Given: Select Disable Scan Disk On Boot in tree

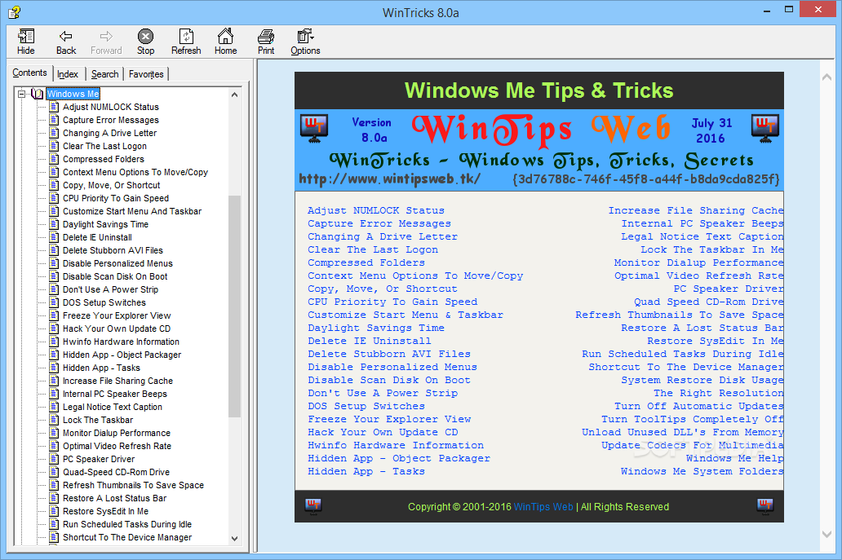Looking at the screenshot, I should (x=115, y=276).
